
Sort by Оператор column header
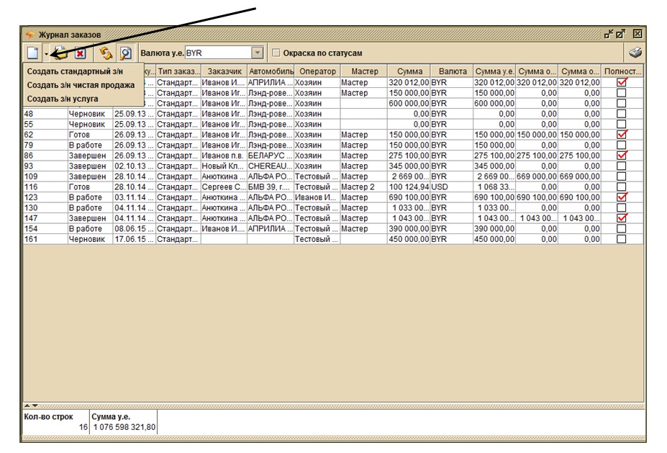click(317, 71)
